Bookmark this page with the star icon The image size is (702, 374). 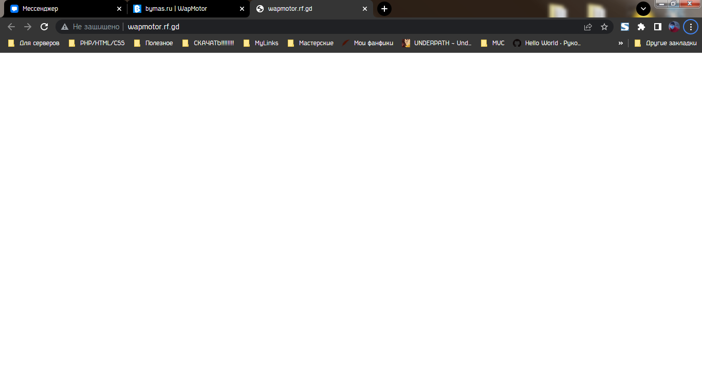click(x=604, y=27)
